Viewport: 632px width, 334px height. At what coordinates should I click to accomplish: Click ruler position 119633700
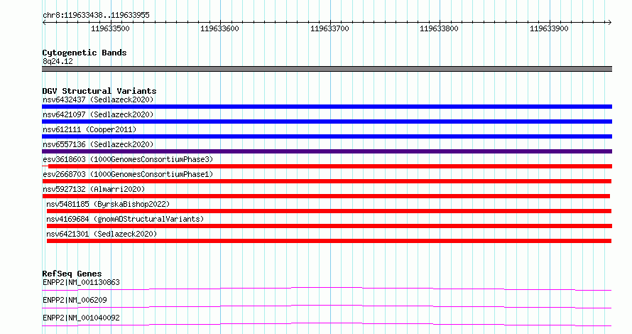pos(329,28)
